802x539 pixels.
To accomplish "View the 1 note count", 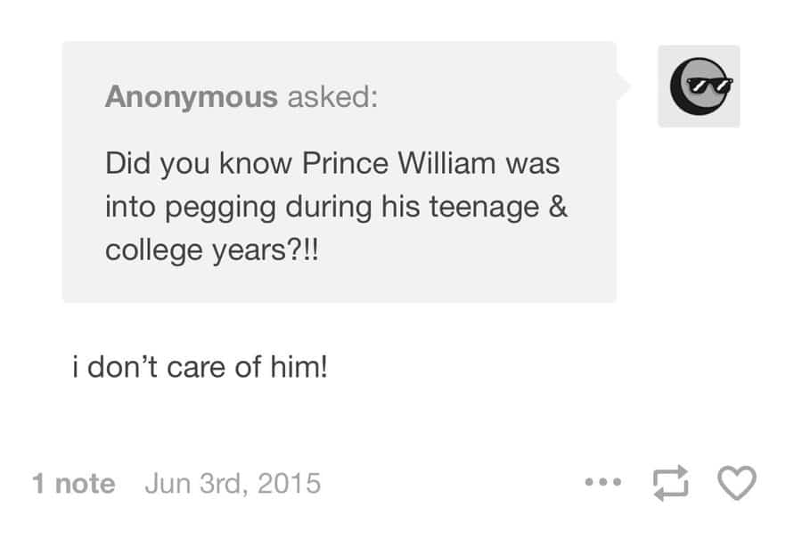I will [74, 483].
